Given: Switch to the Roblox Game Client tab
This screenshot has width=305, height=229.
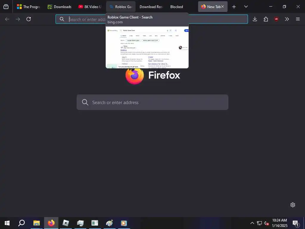Looking at the screenshot, I should [x=121, y=7].
